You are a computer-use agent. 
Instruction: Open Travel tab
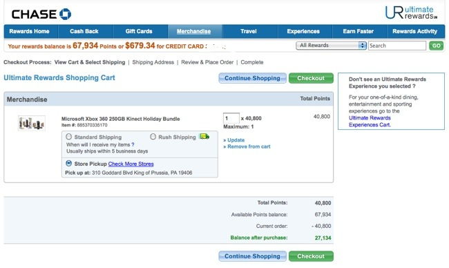[x=249, y=31]
